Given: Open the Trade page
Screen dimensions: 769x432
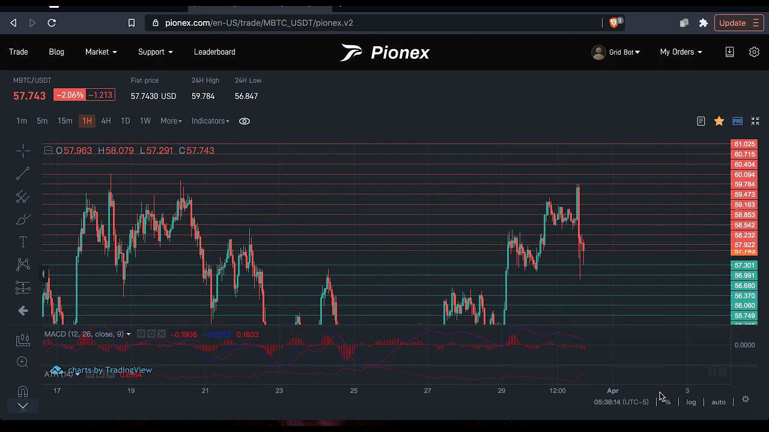Looking at the screenshot, I should (19, 52).
